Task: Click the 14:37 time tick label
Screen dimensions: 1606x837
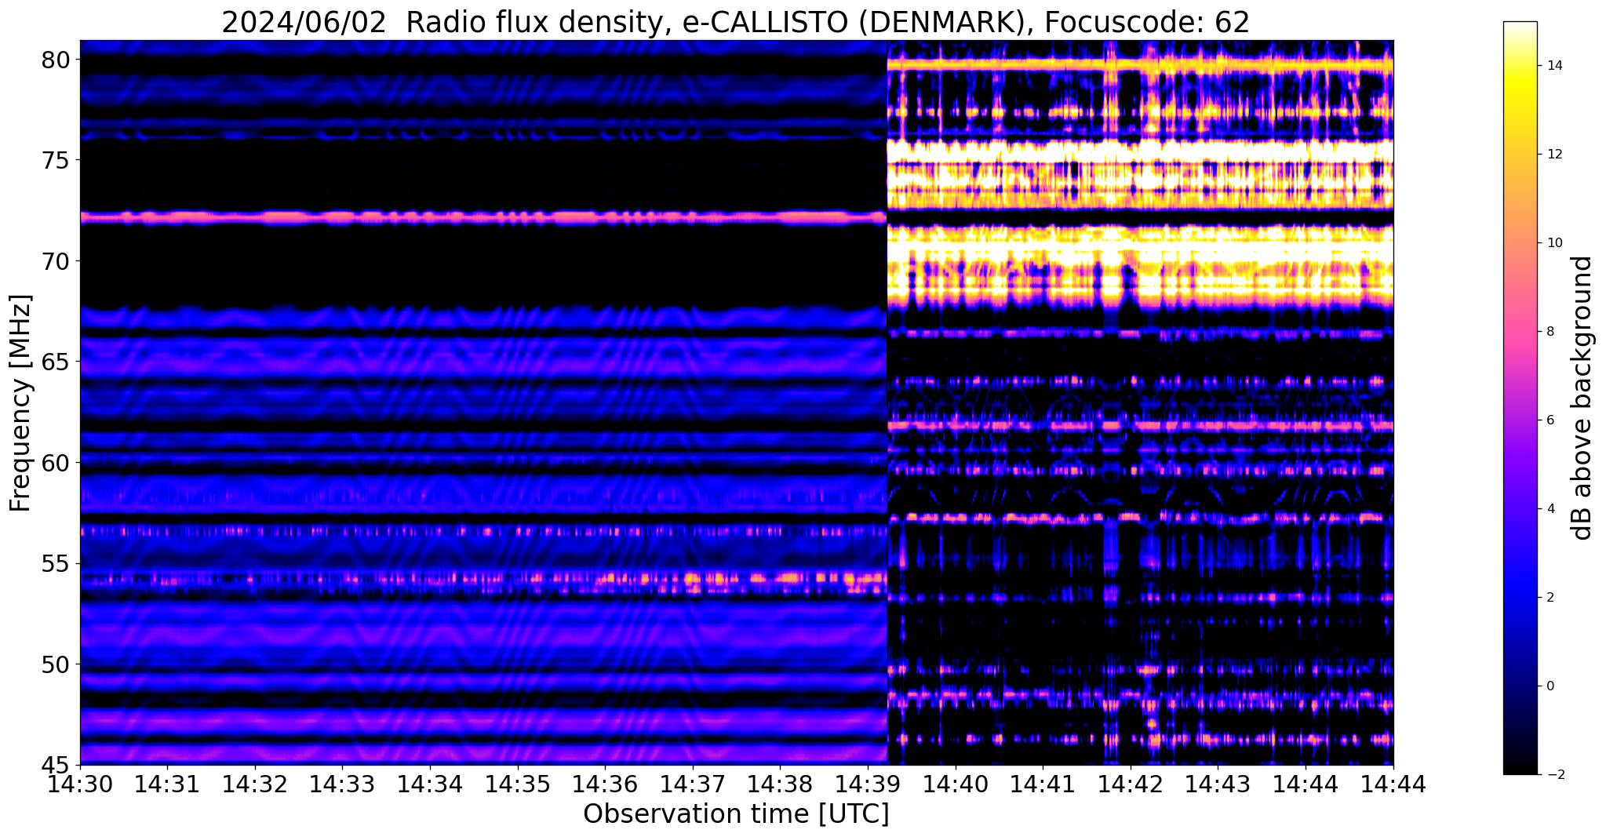Action: click(x=693, y=784)
